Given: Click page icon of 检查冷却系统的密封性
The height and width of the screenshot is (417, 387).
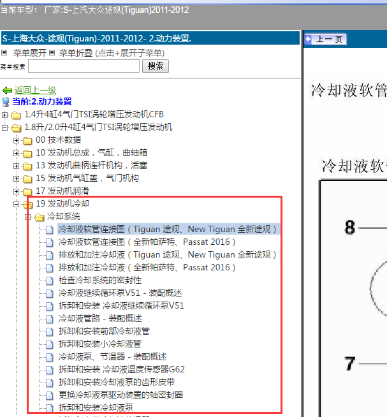Looking at the screenshot, I should pyautogui.click(x=50, y=281).
